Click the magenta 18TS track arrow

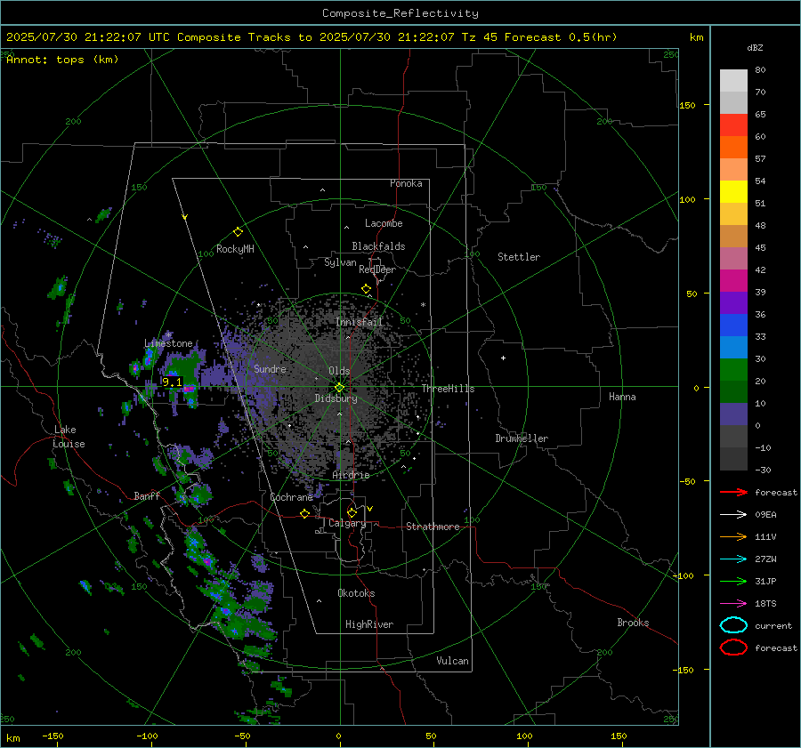pos(733,604)
